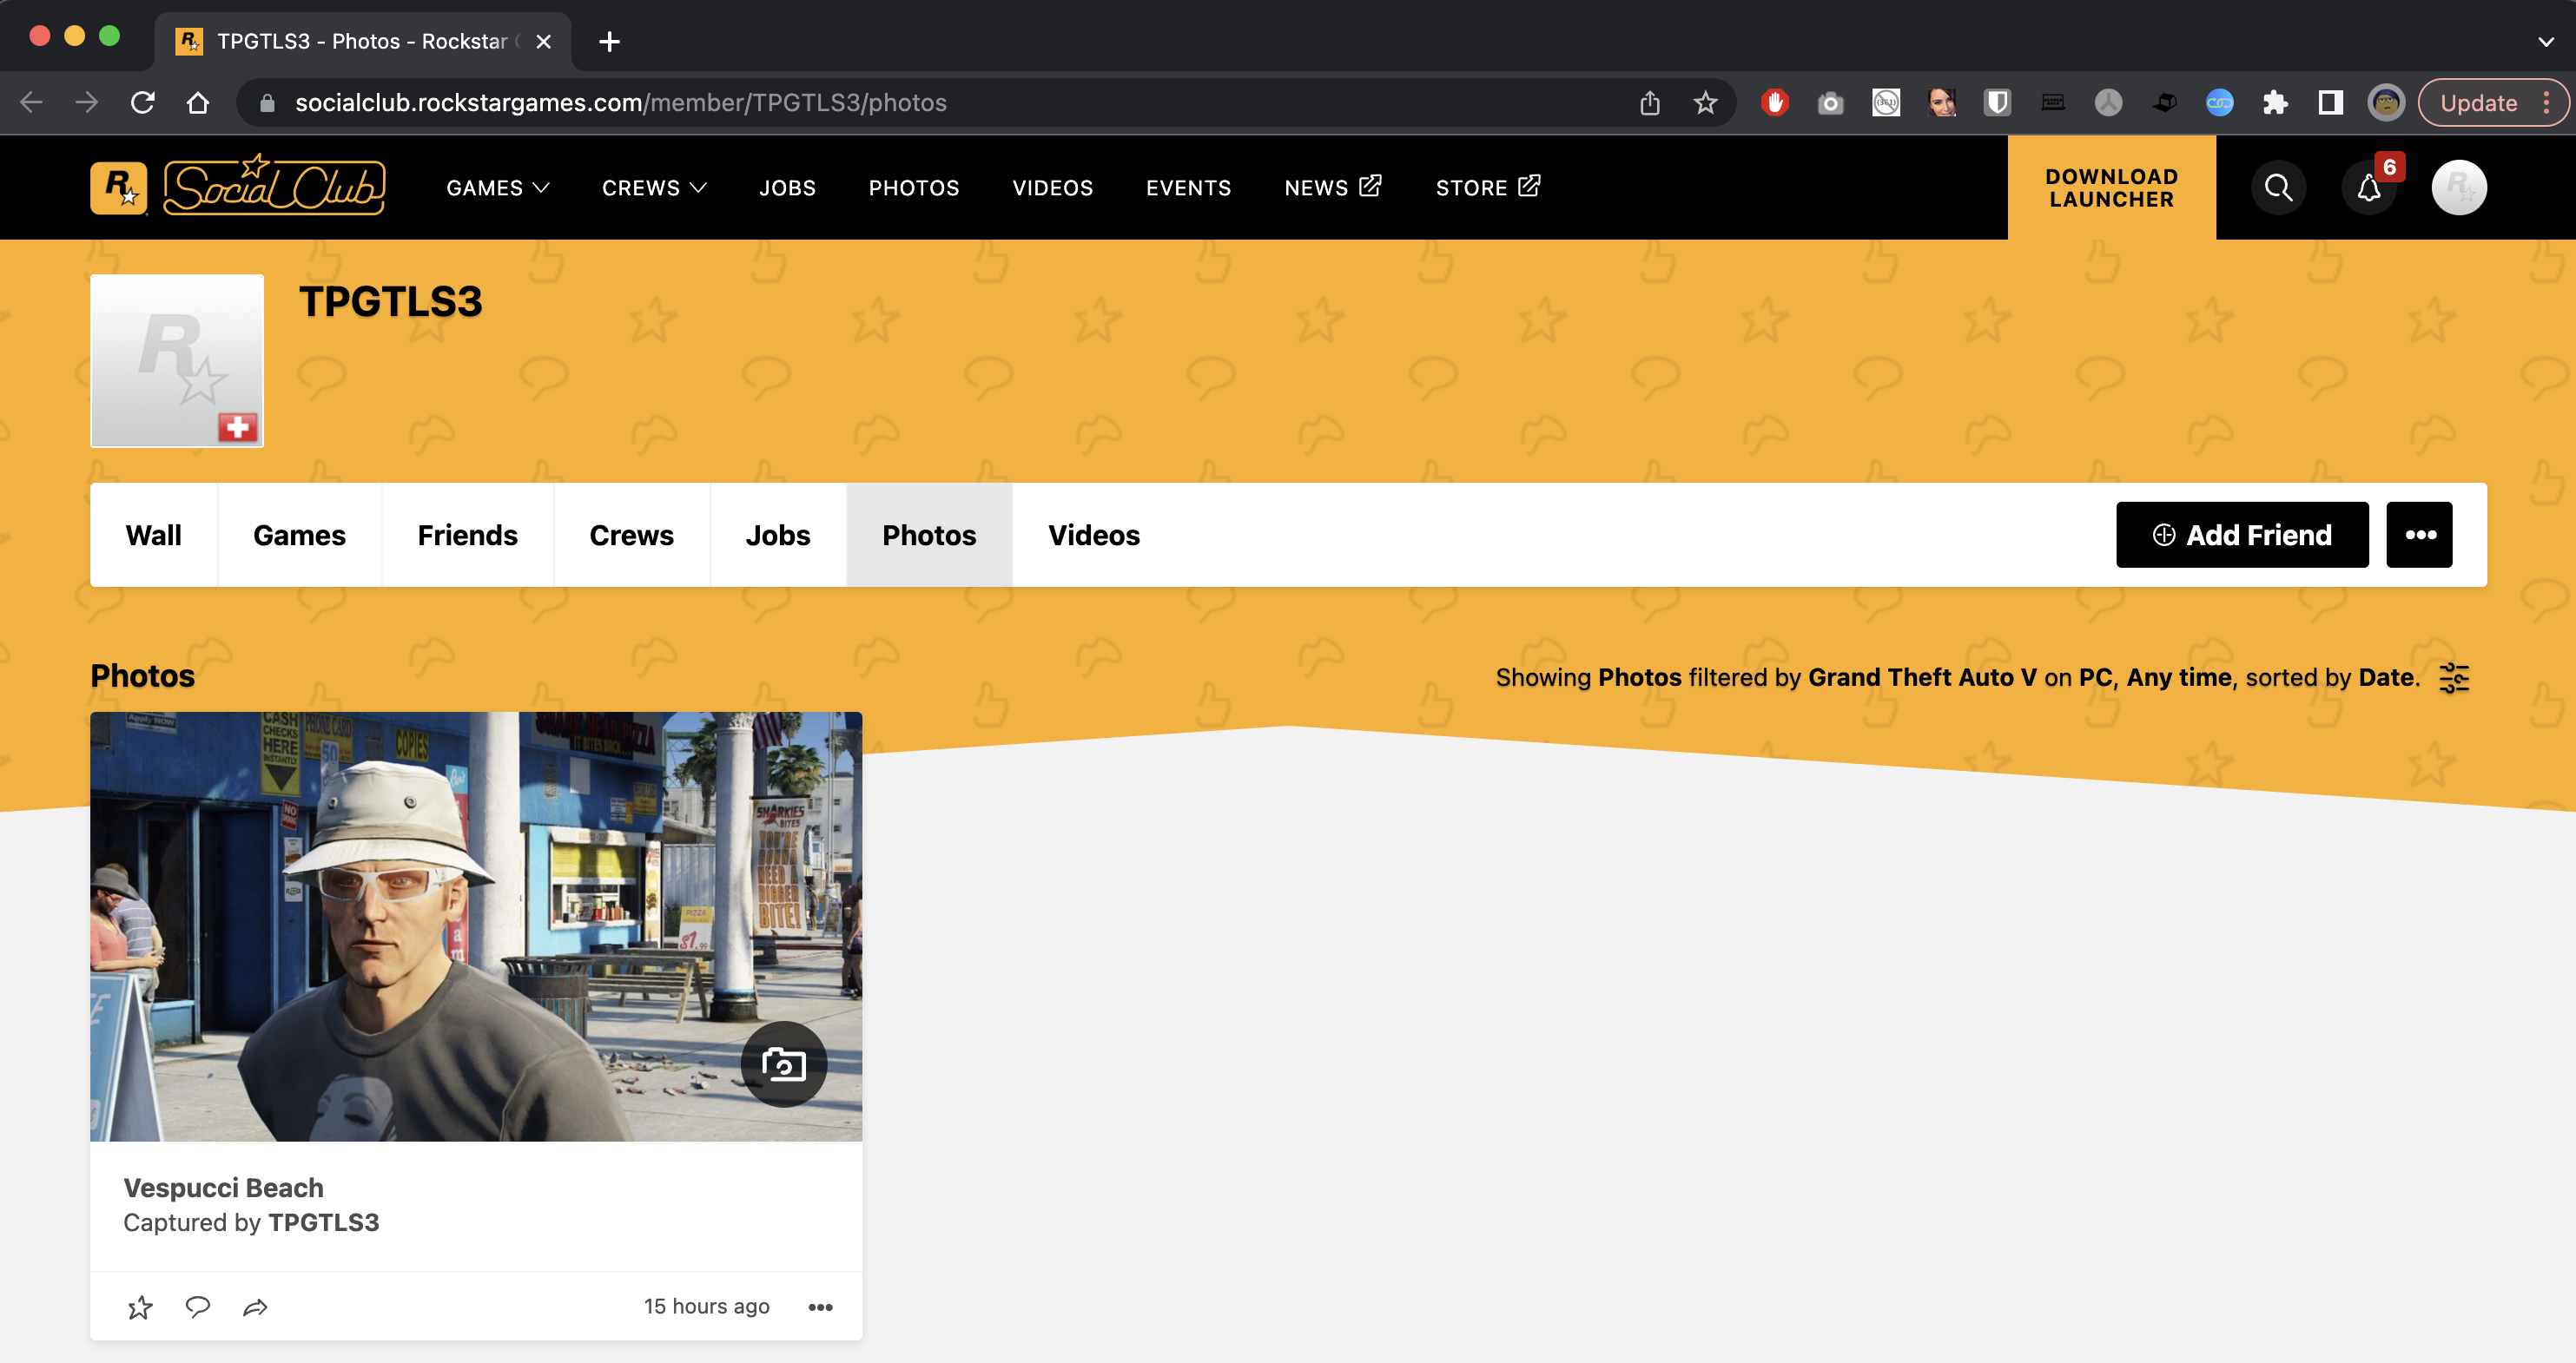This screenshot has height=1363, width=2576.
Task: Click the PC platform filter text
Action: coord(2095,677)
